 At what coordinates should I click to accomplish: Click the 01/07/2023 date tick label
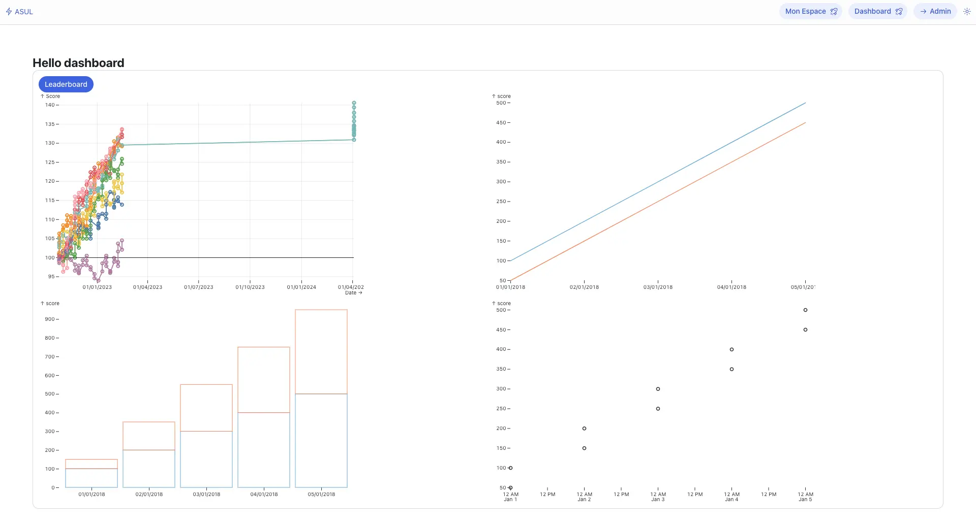(199, 287)
